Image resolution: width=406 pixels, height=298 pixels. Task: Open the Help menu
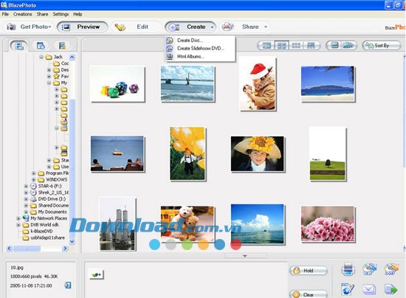(78, 14)
